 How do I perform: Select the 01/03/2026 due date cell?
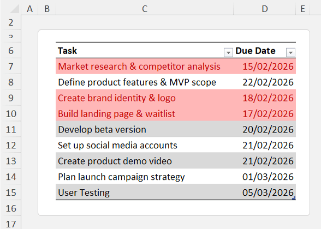pyautogui.click(x=264, y=177)
